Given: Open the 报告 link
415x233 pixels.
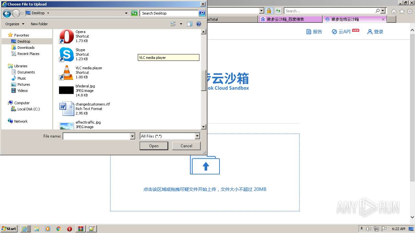Looking at the screenshot, I should click(x=314, y=32).
